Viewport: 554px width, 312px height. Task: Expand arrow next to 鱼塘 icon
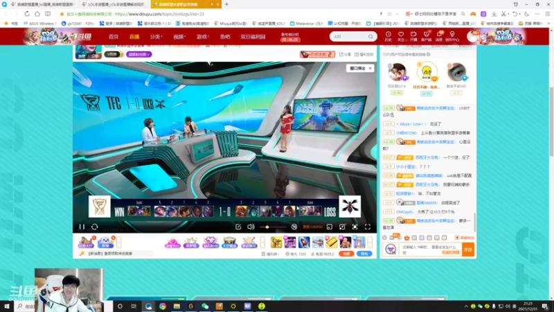tap(118, 242)
